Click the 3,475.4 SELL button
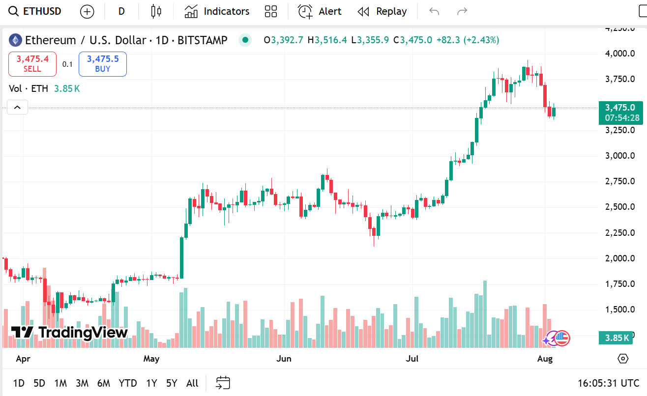This screenshot has width=647, height=396. click(x=32, y=64)
